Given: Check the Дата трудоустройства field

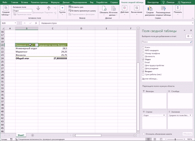Looking at the screenshot, I should [143, 65].
